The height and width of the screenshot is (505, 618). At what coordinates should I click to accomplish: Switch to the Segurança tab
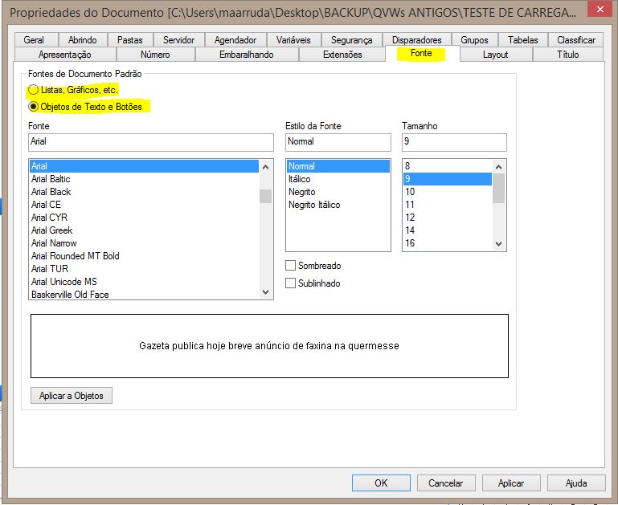pos(351,40)
